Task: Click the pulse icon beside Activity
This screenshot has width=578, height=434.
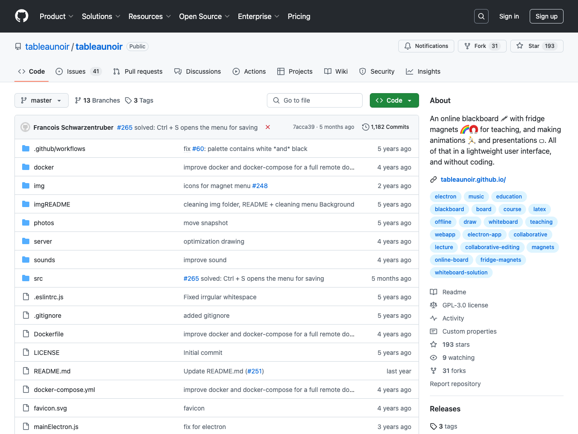Action: pos(433,318)
